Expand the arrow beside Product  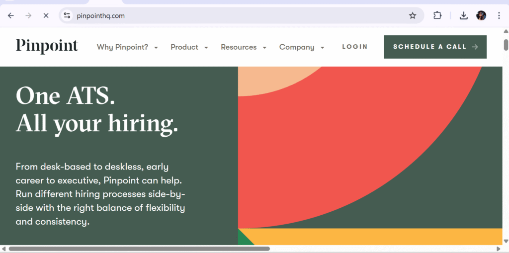point(206,48)
